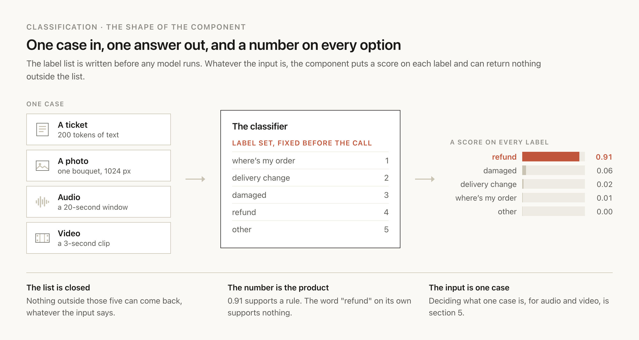Select the 'A photo' input card
This screenshot has width=639, height=340.
coord(99,166)
